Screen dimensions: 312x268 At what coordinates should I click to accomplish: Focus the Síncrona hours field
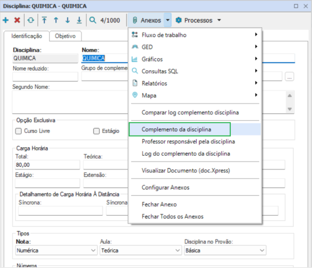[x=61, y=211]
